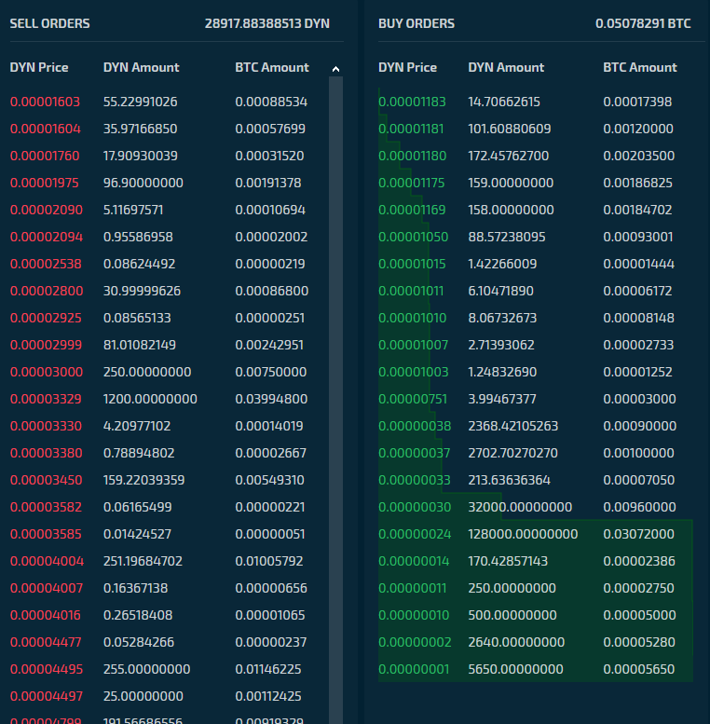Select buy order priced 0.00000011
This screenshot has height=724, width=710.
click(536, 588)
